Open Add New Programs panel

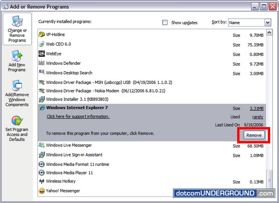coord(17,61)
